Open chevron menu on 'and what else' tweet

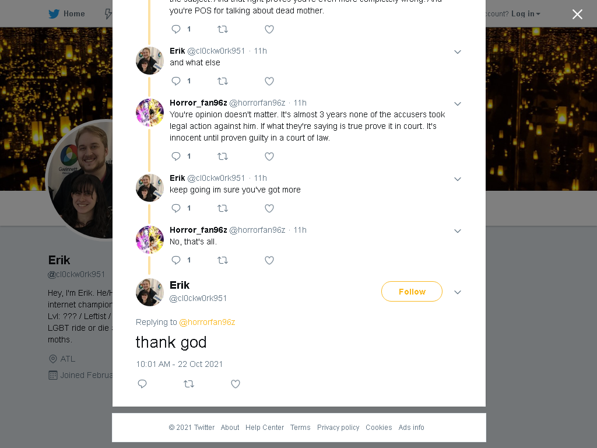[x=458, y=52]
